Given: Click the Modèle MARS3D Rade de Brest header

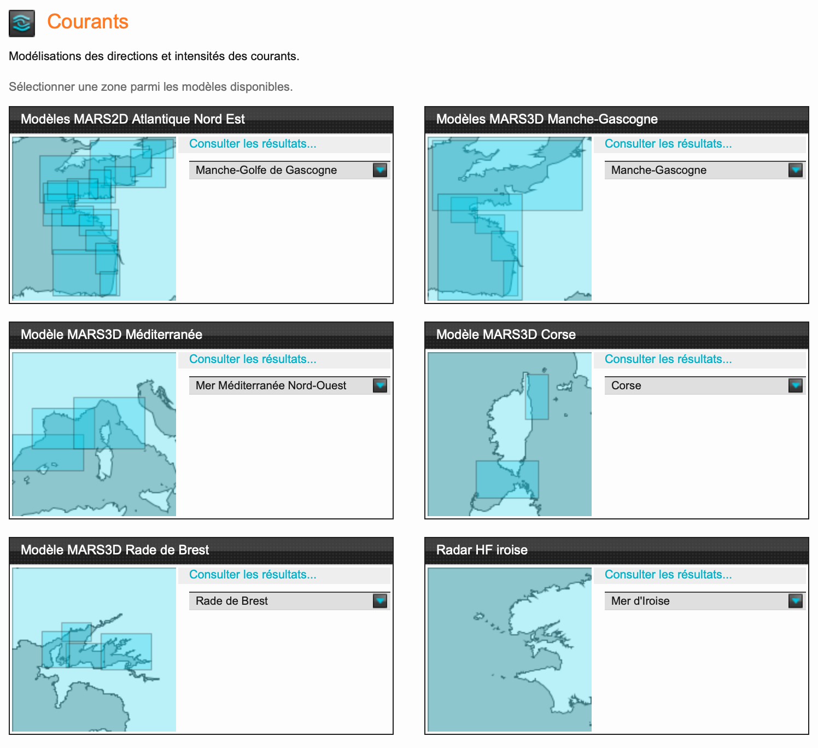Looking at the screenshot, I should [x=201, y=551].
